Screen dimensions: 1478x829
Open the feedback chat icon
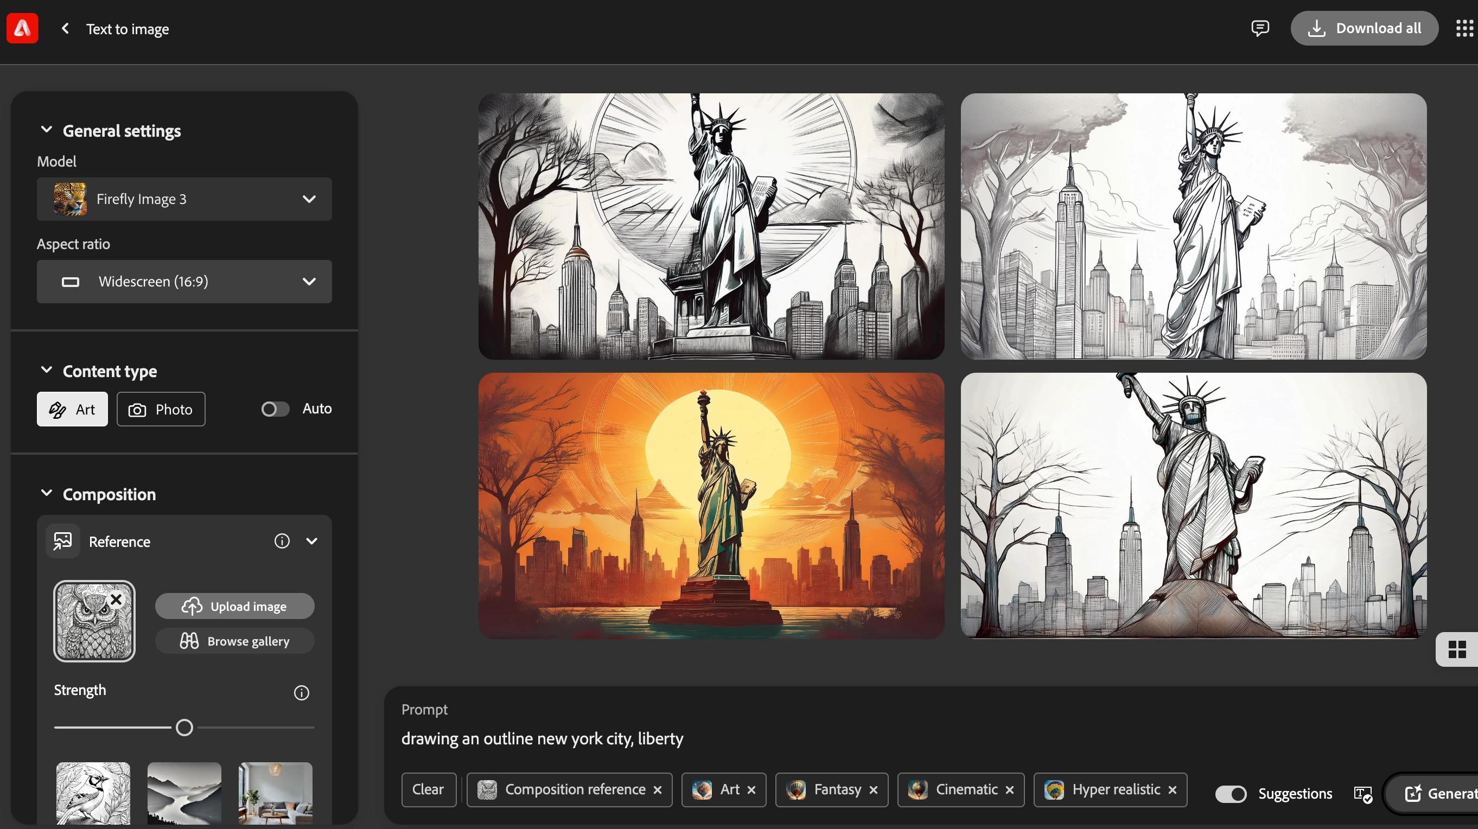(x=1259, y=28)
